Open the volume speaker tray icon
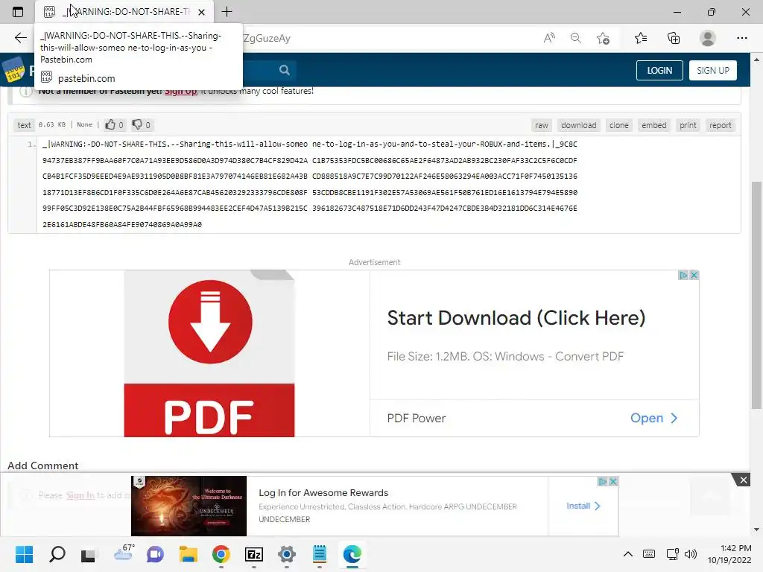Viewport: 763px width, 572px height. coord(691,554)
